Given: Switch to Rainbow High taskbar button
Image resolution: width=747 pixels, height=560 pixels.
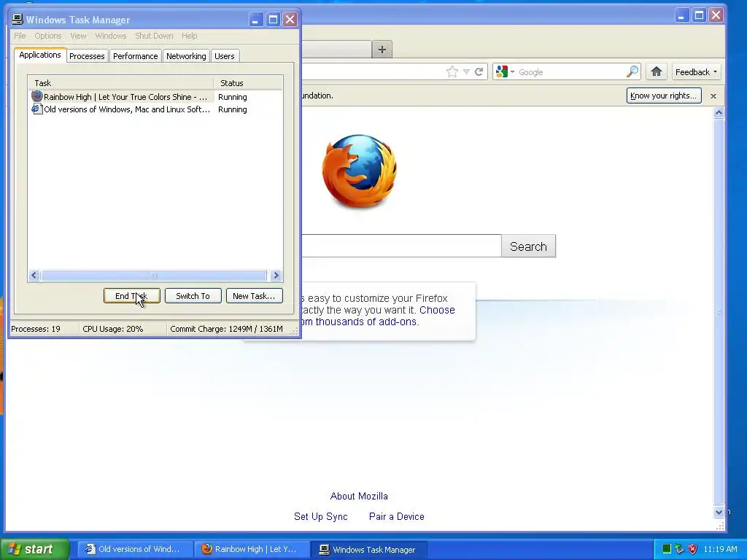Looking at the screenshot, I should [x=252, y=549].
